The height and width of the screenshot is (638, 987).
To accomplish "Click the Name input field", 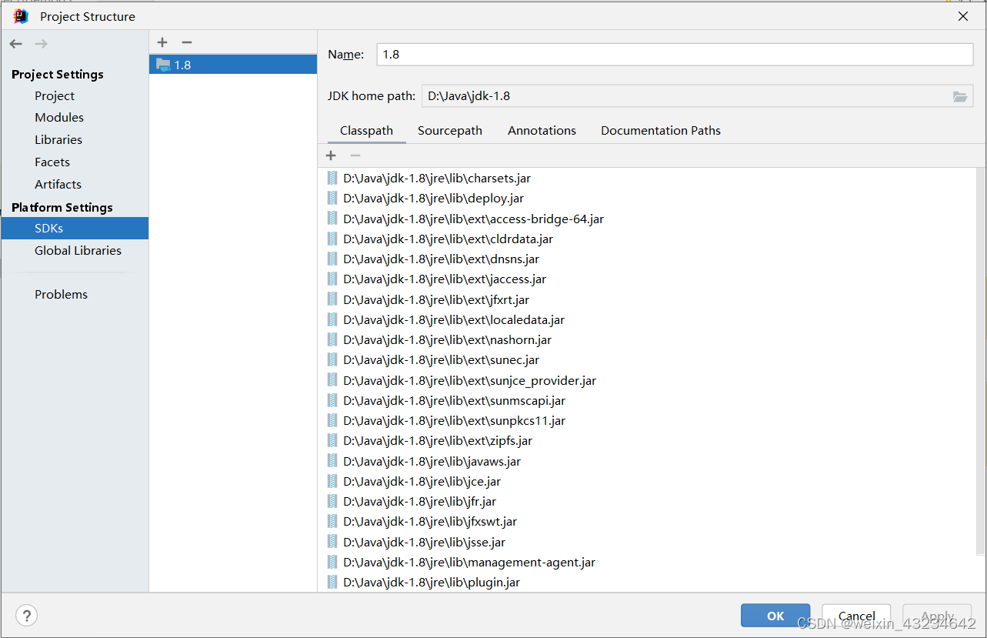I will (673, 54).
